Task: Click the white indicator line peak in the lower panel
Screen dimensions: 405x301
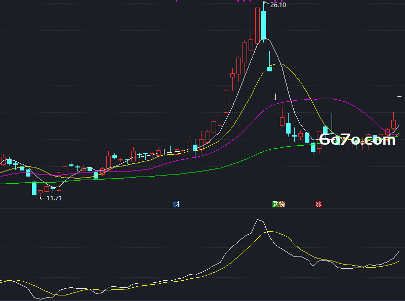Action: (x=258, y=220)
